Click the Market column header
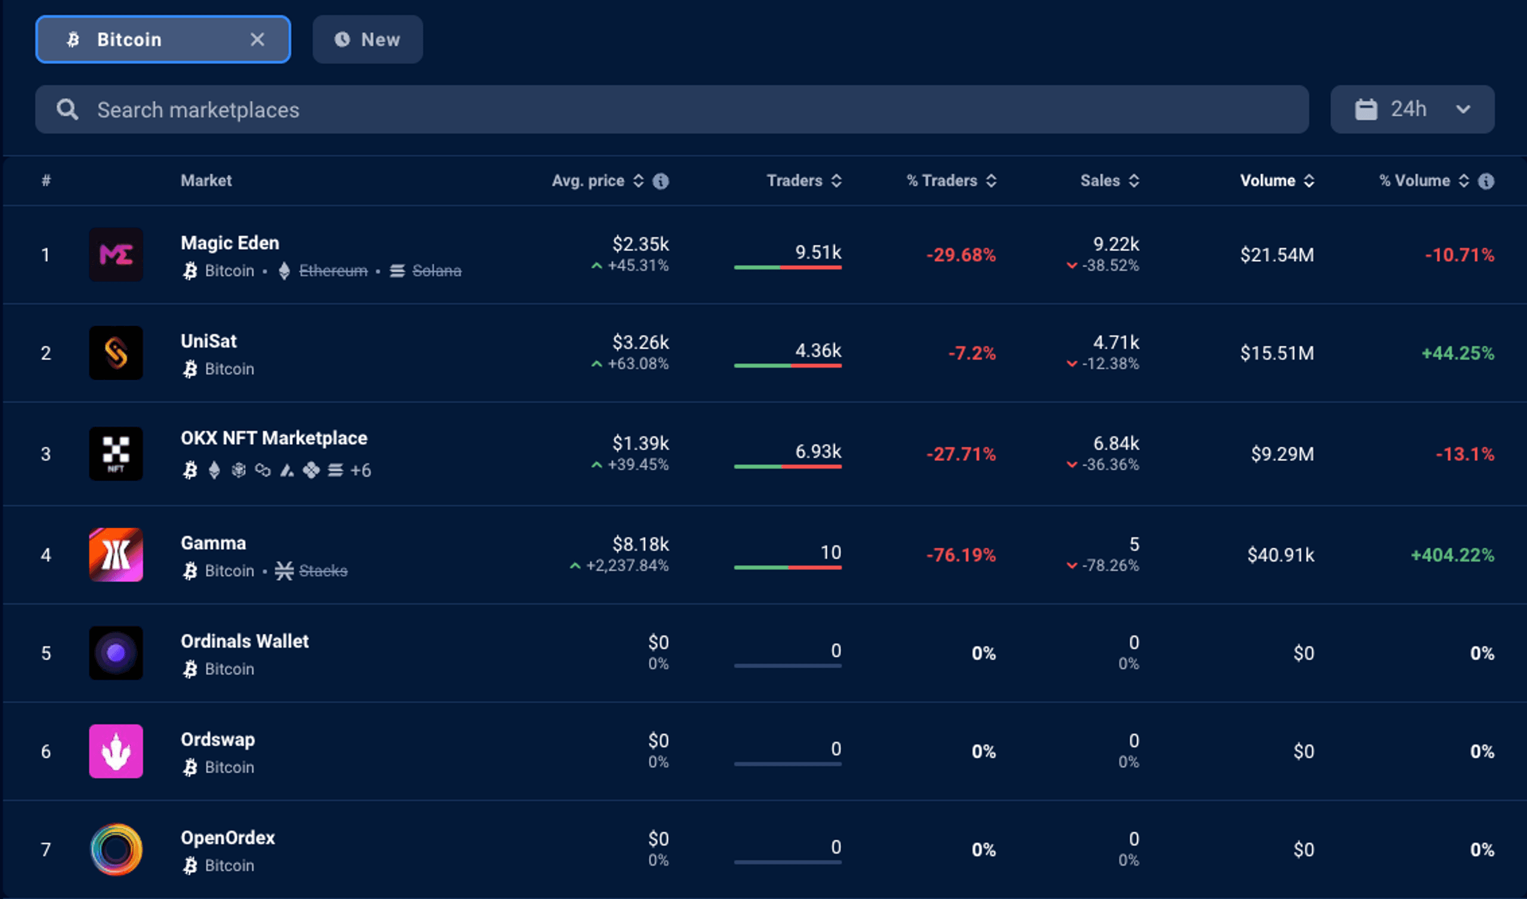This screenshot has width=1527, height=899. 206,181
